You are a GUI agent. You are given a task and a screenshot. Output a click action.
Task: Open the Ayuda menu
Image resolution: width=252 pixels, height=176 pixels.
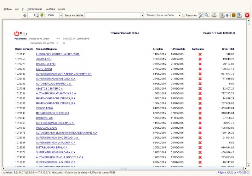tap(61, 9)
